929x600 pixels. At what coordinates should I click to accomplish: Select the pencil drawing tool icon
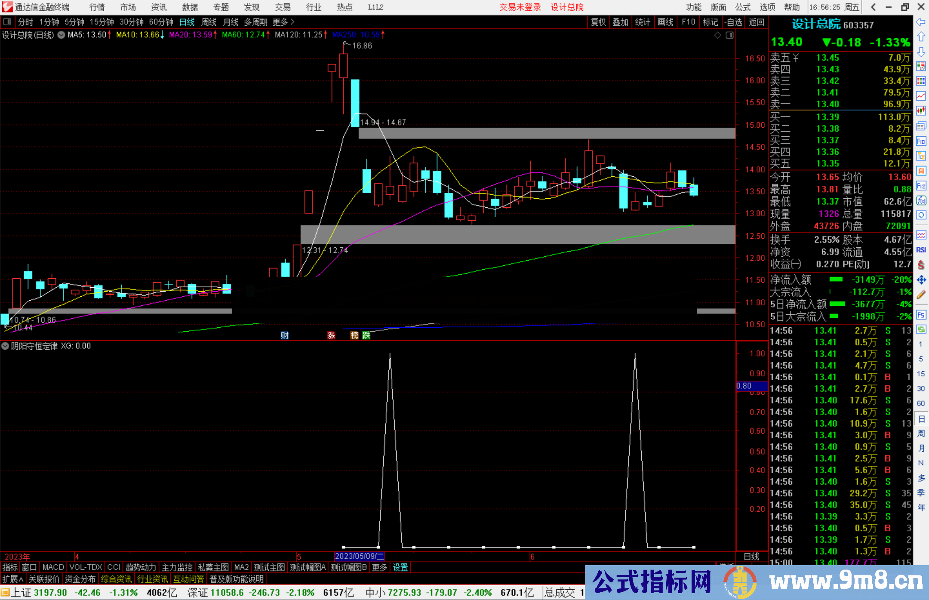tap(921, 295)
